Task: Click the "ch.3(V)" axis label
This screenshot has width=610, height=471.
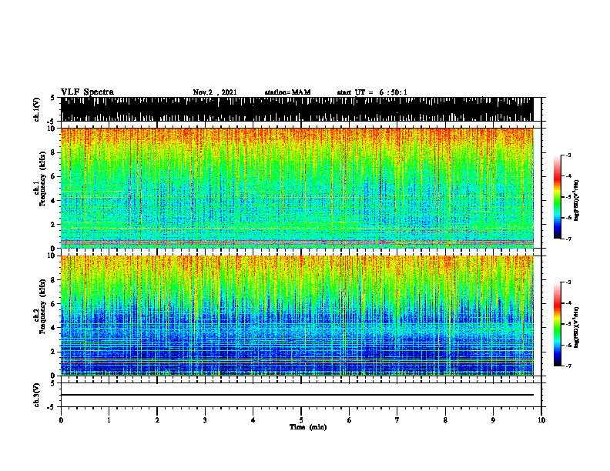Action: 37,395
